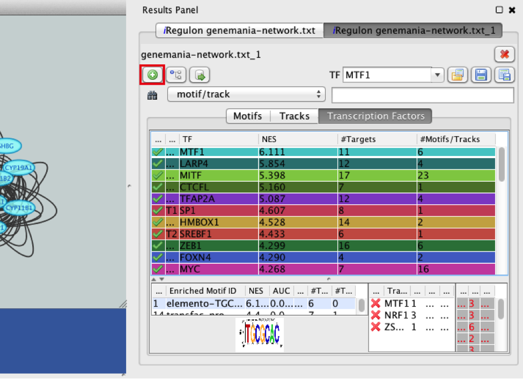Sort the table by the NES column header
This screenshot has height=379, width=523.
(x=297, y=139)
